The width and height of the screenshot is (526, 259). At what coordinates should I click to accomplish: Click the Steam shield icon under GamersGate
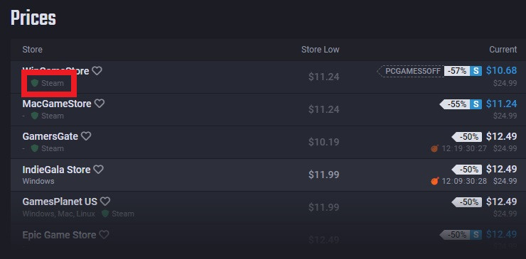click(x=35, y=148)
